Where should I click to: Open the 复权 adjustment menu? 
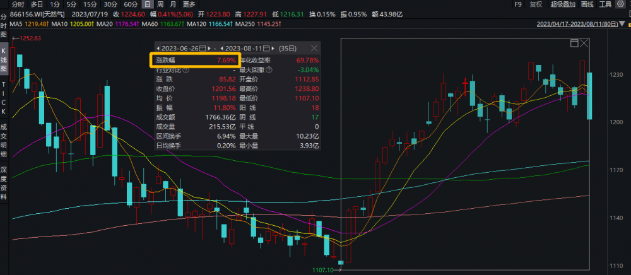(536, 4)
